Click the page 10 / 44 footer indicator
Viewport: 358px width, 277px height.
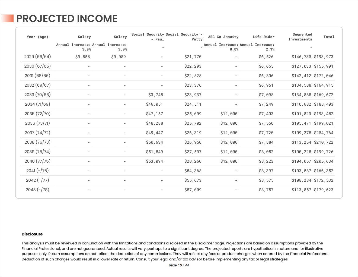point(179,265)
